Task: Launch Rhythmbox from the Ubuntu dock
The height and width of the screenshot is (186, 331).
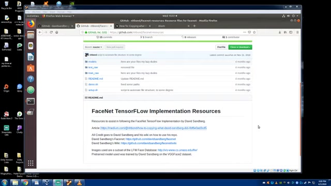Action: (x=31, y=46)
